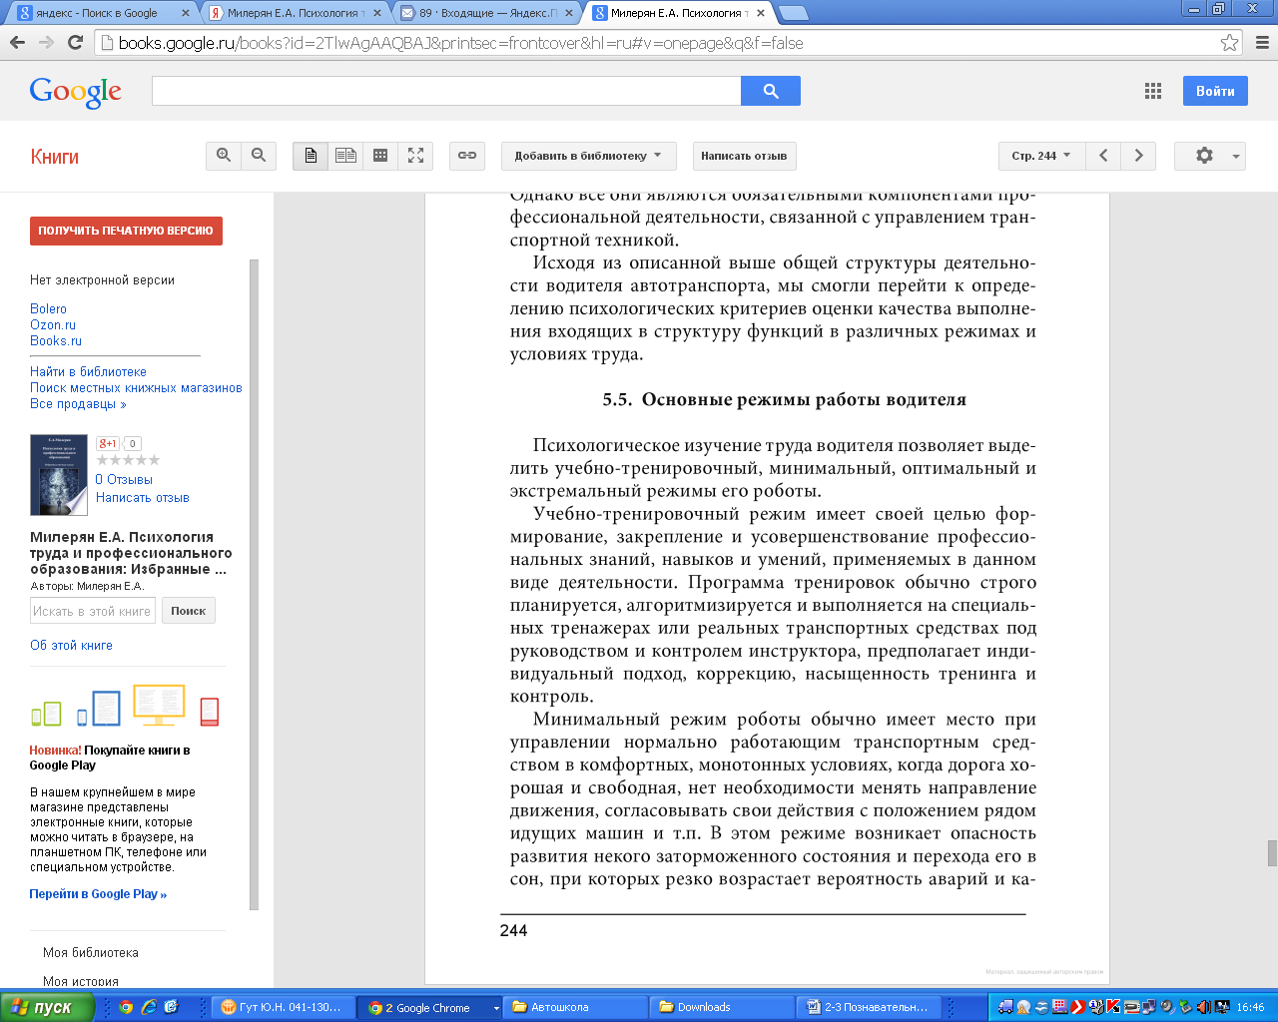Click the blue Войти sign-in button
The width and height of the screenshot is (1278, 1022).
coord(1215,91)
